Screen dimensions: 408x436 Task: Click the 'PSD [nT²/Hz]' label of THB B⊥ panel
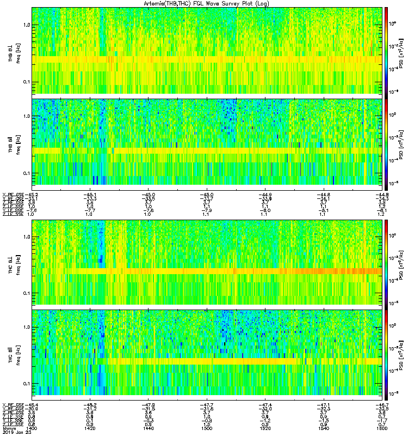(401, 53)
